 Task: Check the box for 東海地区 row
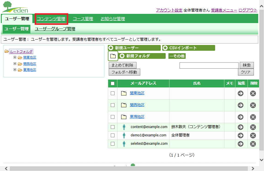(x=113, y=117)
